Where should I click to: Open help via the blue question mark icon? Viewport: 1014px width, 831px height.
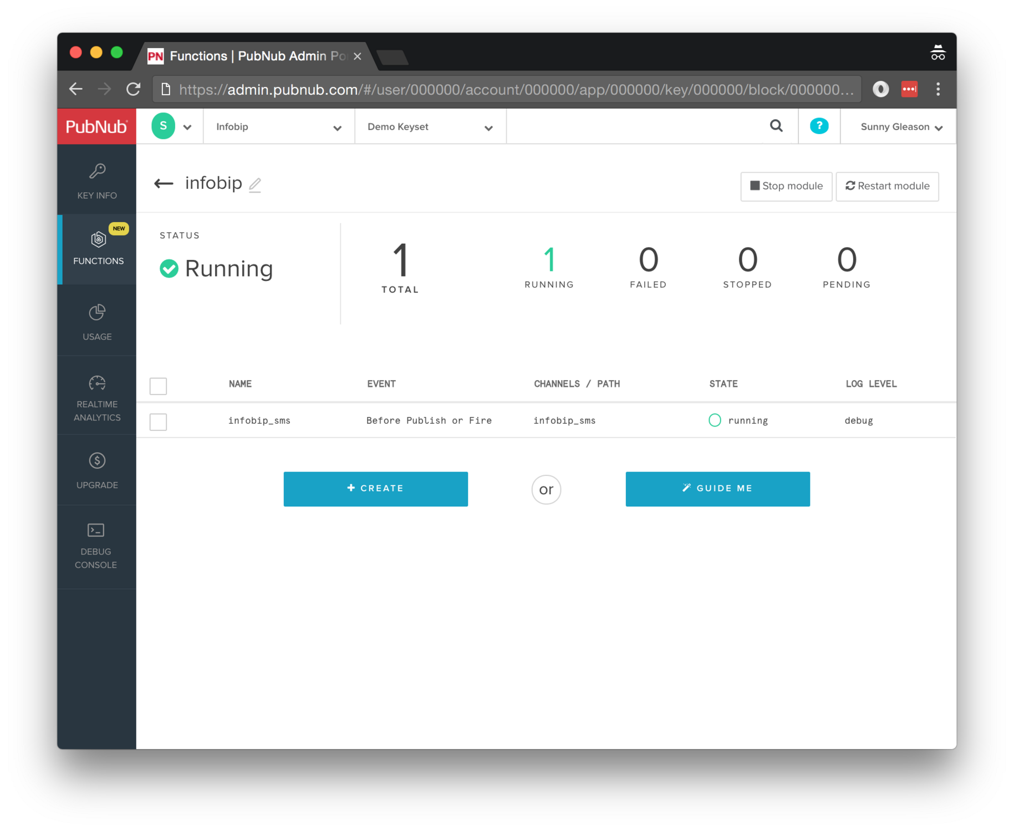pyautogui.click(x=818, y=126)
